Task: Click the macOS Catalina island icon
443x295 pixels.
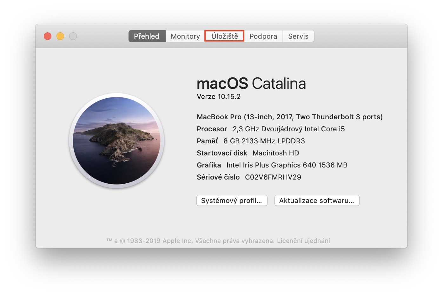Action: 116,141
